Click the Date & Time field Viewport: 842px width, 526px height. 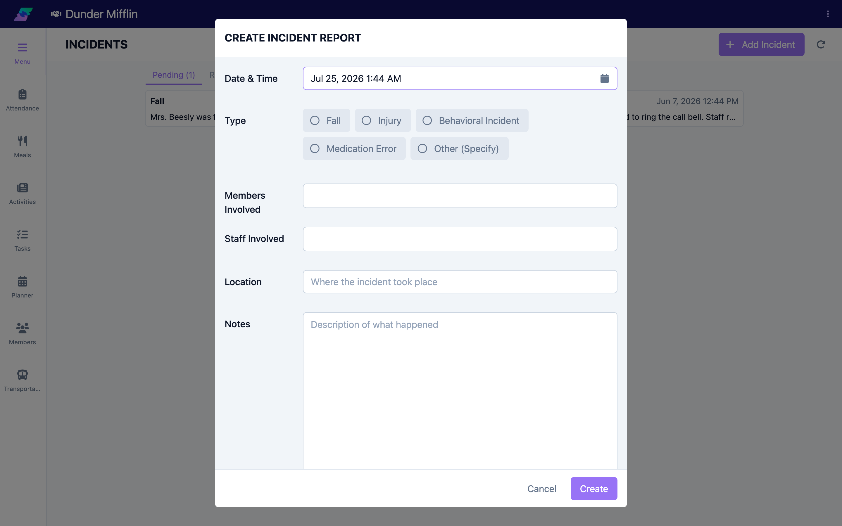(x=460, y=78)
